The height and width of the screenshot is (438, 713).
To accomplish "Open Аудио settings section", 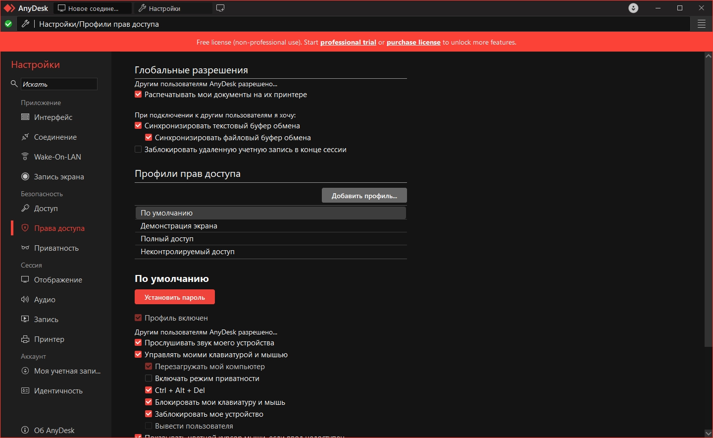I will coord(45,299).
